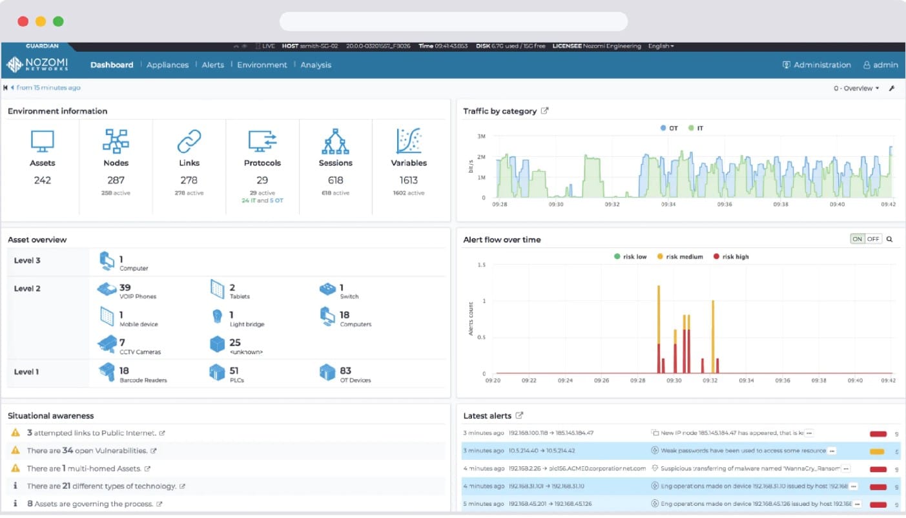The width and height of the screenshot is (906, 518).
Task: Open '3 attempted links to Public Internet'
Action: pyautogui.click(x=92, y=433)
